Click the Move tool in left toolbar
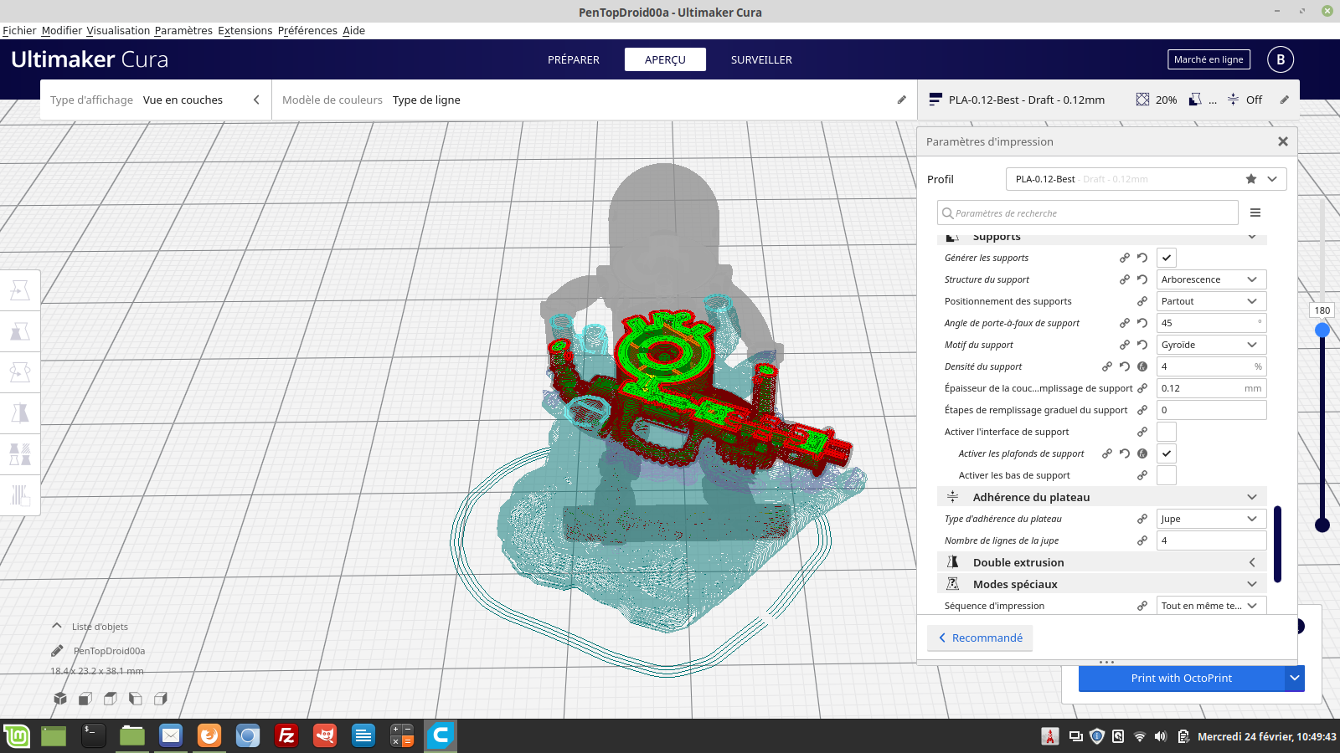This screenshot has width=1340, height=753. (x=20, y=290)
